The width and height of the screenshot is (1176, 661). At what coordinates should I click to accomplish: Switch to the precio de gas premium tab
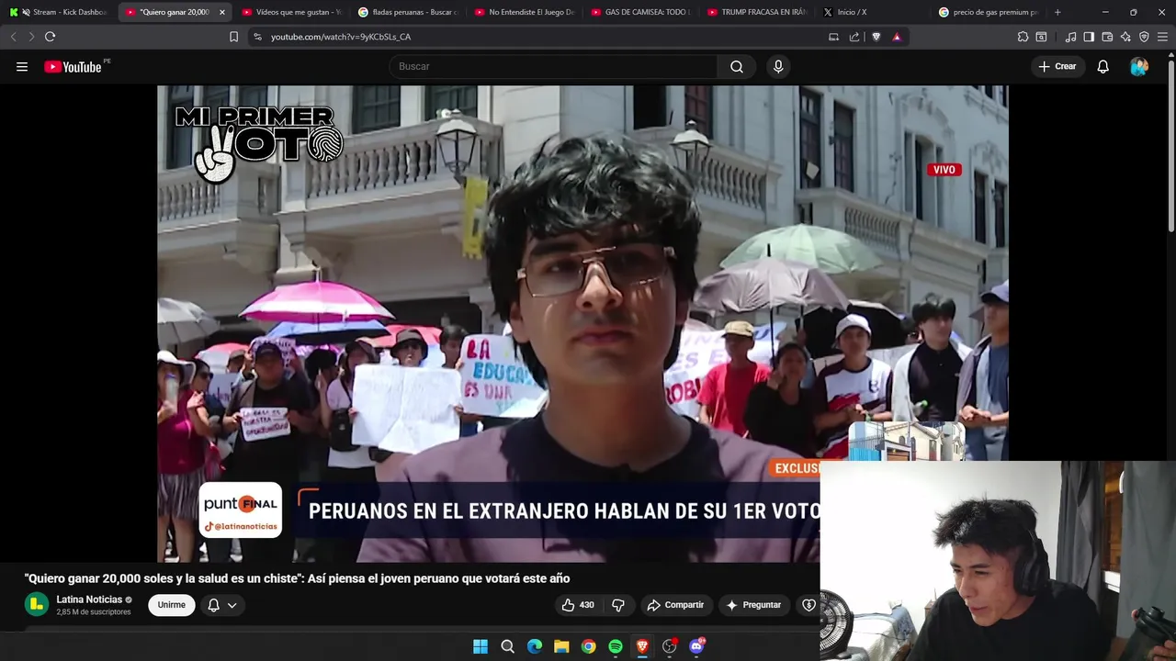(989, 12)
